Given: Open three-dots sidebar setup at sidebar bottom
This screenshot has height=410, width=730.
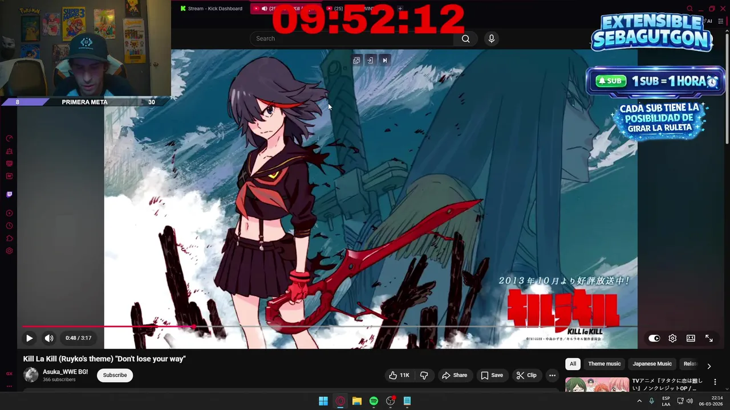Looking at the screenshot, I should (9, 386).
